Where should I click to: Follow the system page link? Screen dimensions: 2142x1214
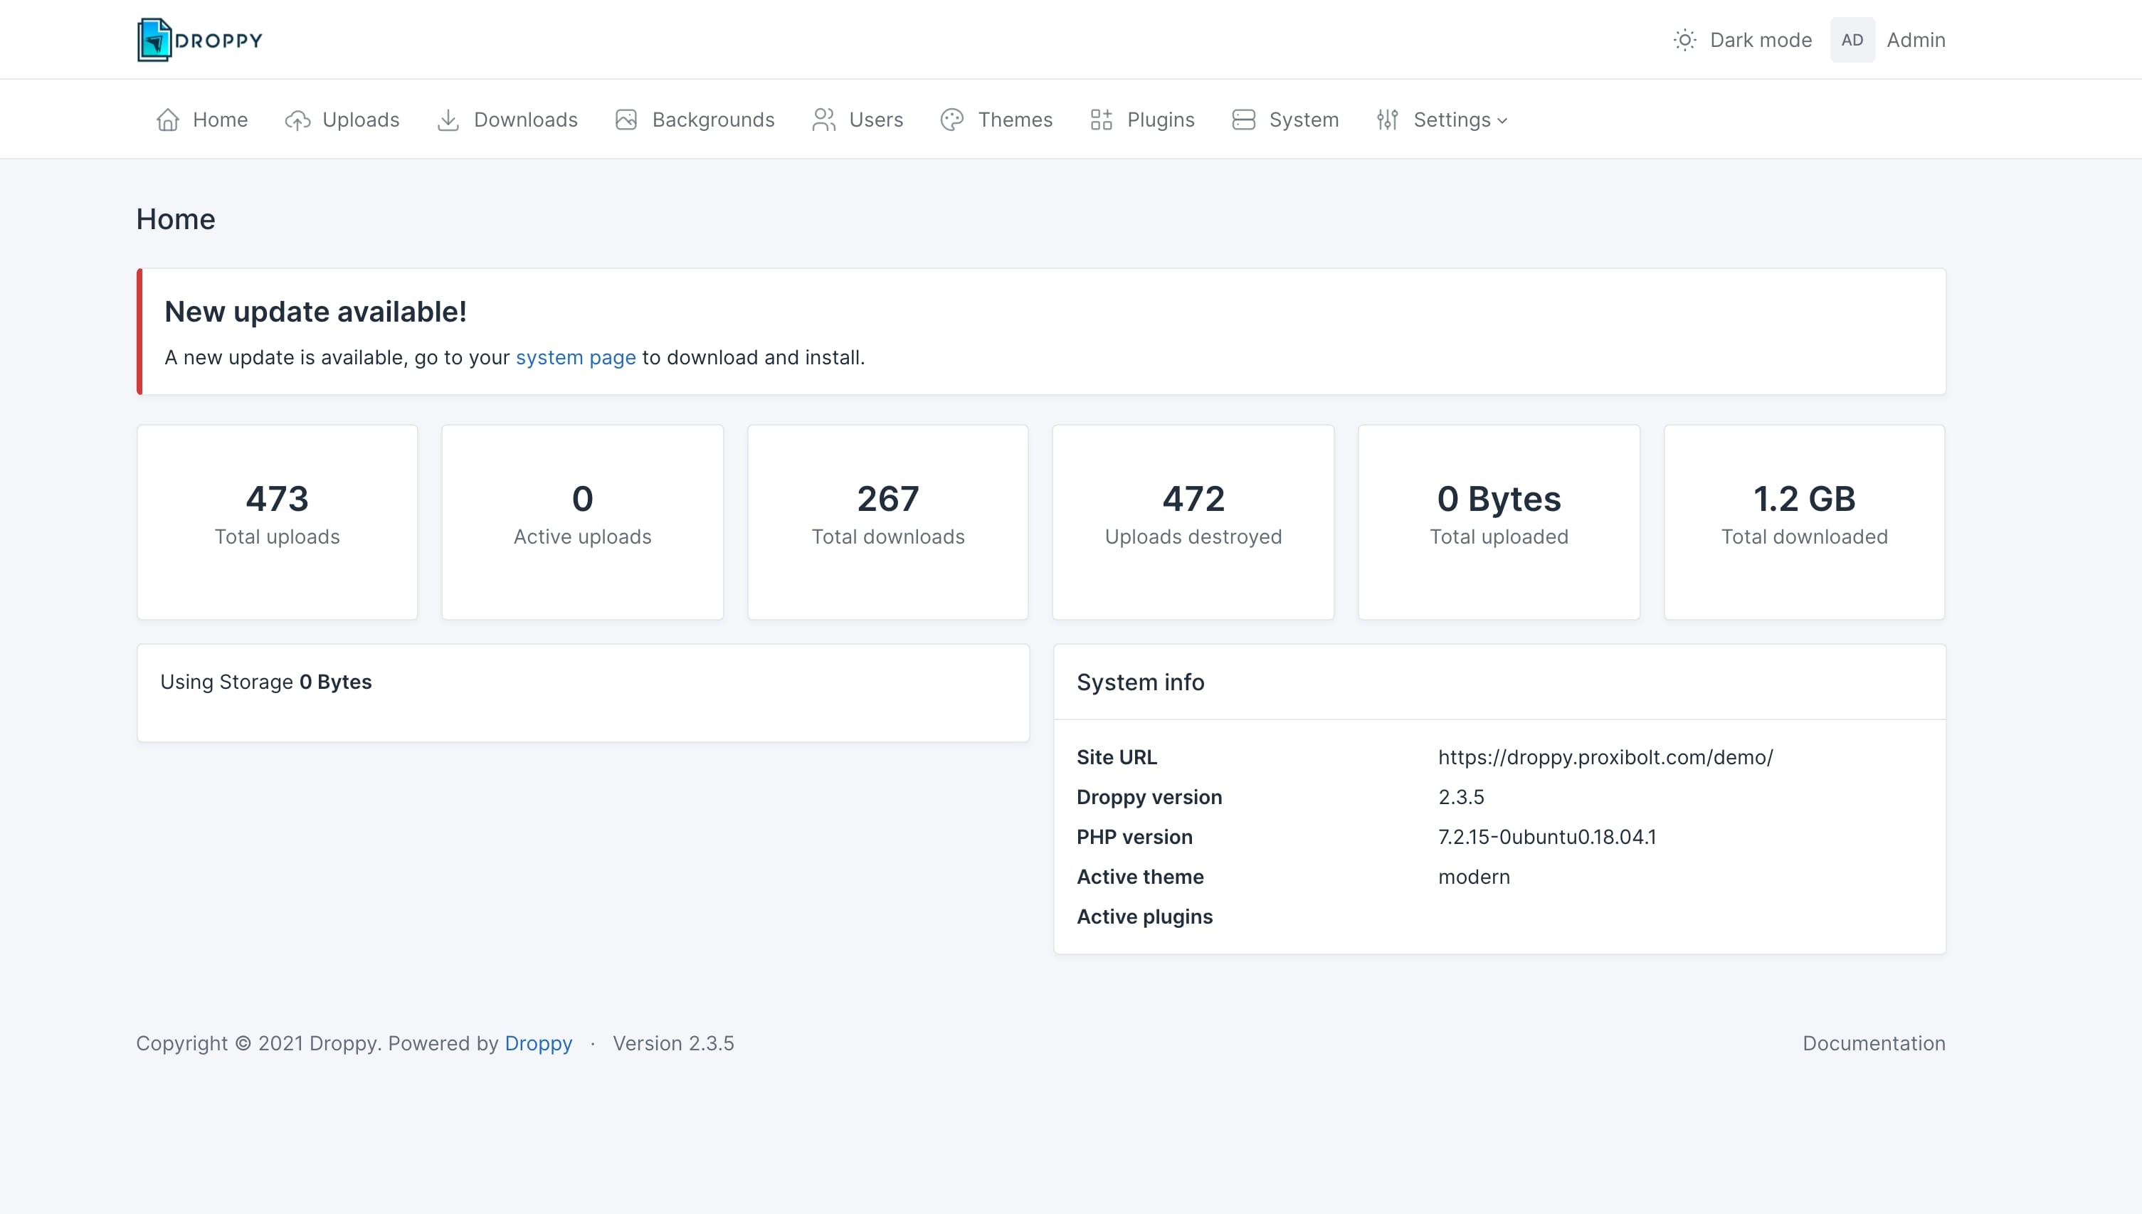(575, 358)
